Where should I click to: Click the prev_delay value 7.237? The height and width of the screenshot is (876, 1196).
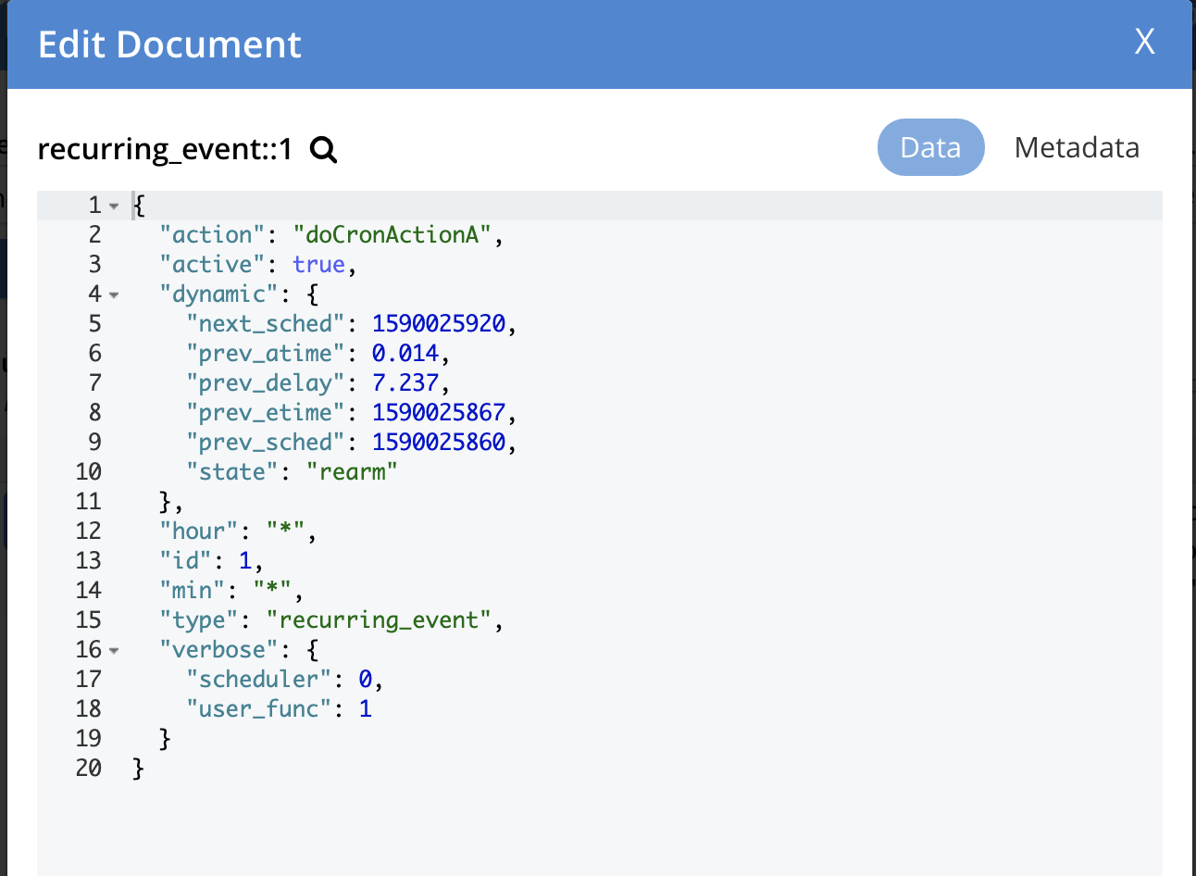point(405,383)
